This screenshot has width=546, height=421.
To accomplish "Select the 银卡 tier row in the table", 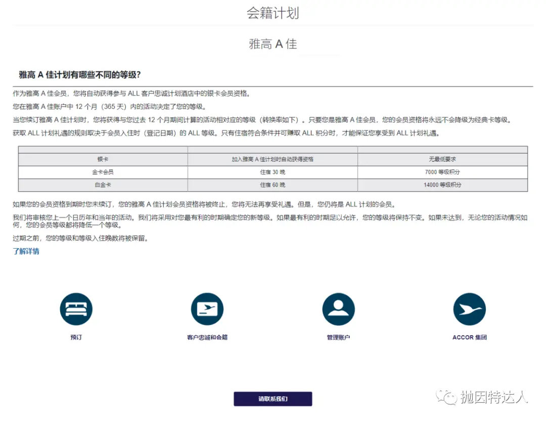I will coord(102,159).
